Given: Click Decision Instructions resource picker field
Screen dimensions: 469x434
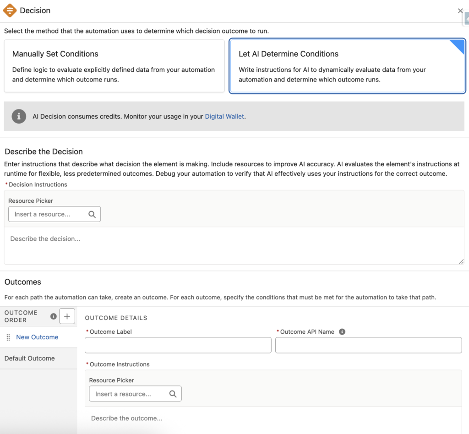Looking at the screenshot, I should 48,214.
